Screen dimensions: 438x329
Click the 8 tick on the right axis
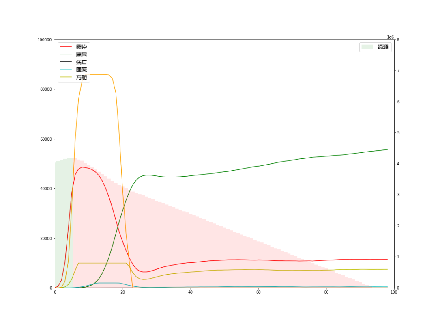[x=398, y=40]
